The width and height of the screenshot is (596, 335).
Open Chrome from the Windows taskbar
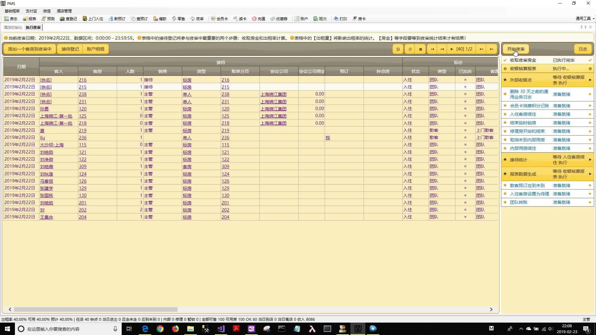160,329
